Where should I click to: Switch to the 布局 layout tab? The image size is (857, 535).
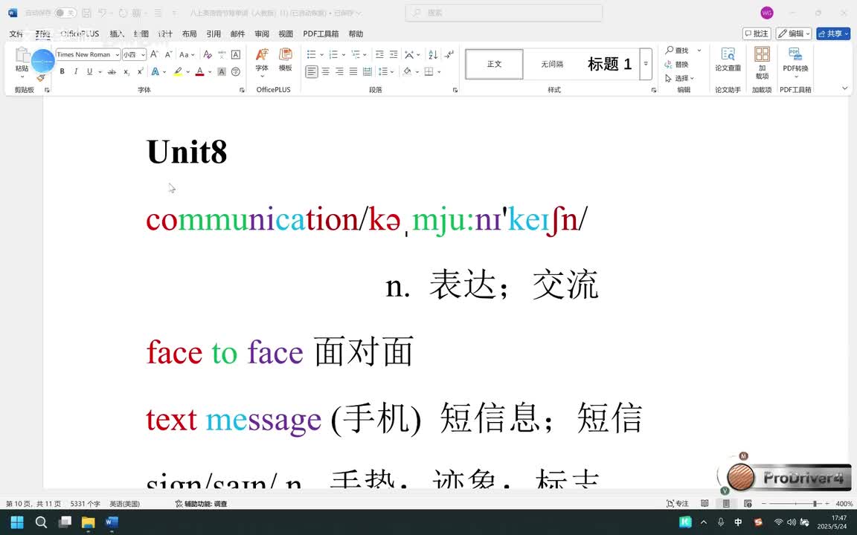point(189,34)
